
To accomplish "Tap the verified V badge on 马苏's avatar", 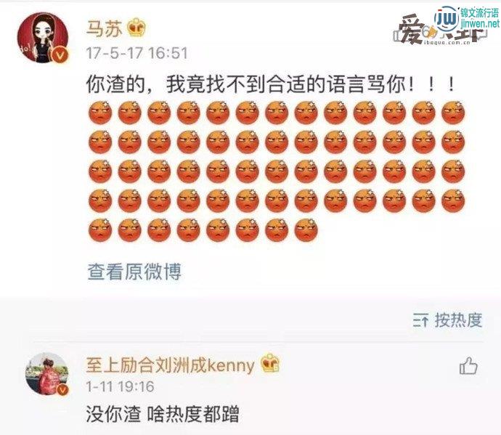I will tap(60, 54).
